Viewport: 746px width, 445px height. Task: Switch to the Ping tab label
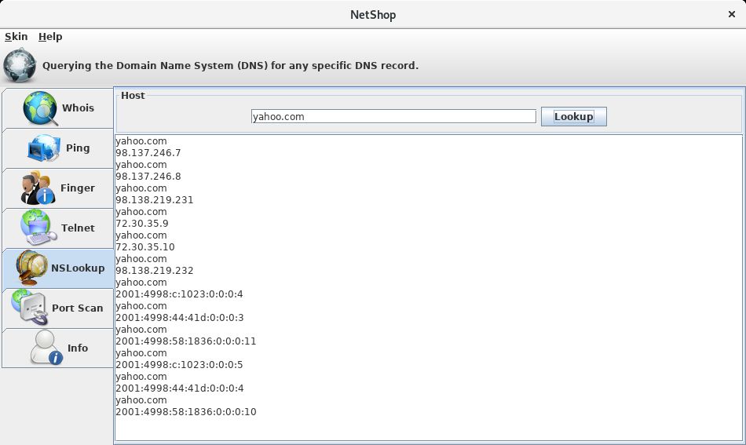point(78,148)
